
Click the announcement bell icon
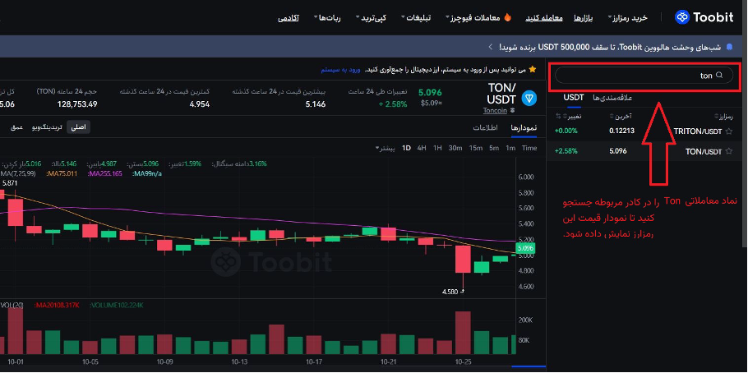729,47
